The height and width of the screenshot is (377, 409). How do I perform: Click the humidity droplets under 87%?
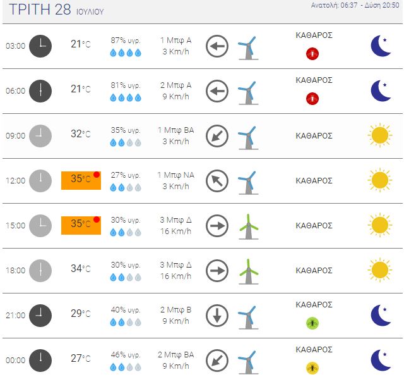tap(126, 53)
